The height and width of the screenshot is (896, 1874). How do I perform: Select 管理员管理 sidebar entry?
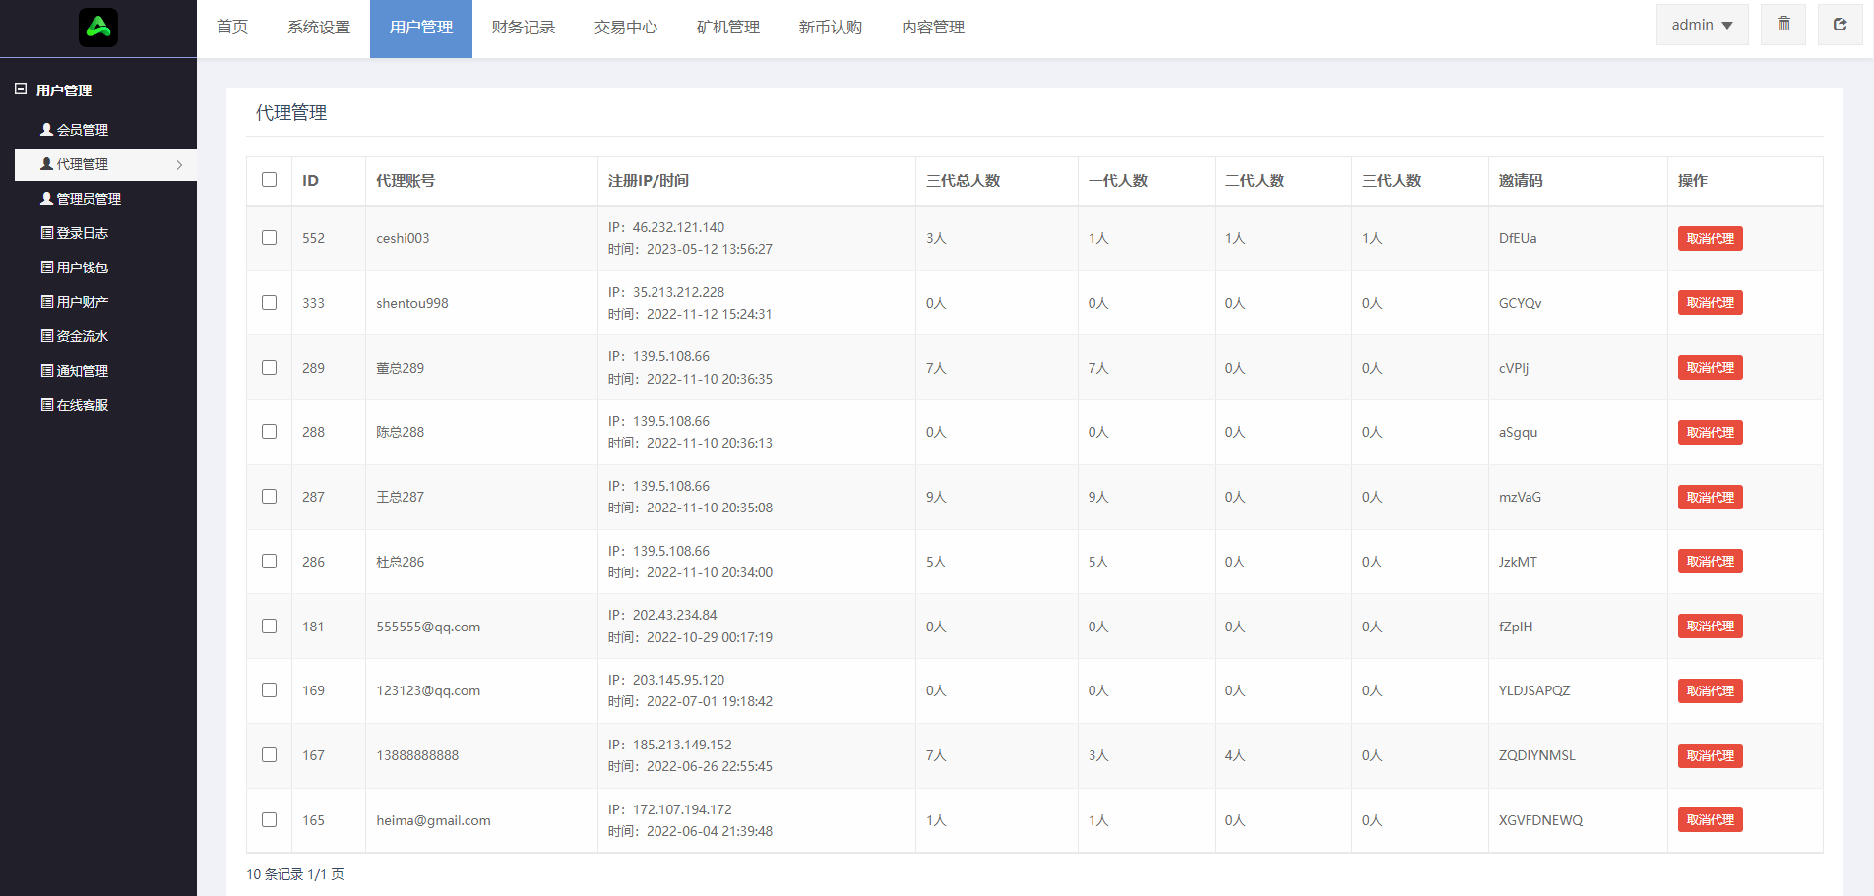point(89,198)
